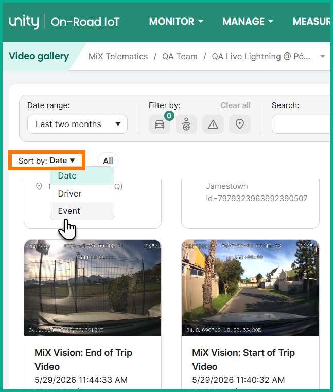Screen dimensions: 333x392
Task: Click QA Team breadcrumb
Action: tap(180, 57)
